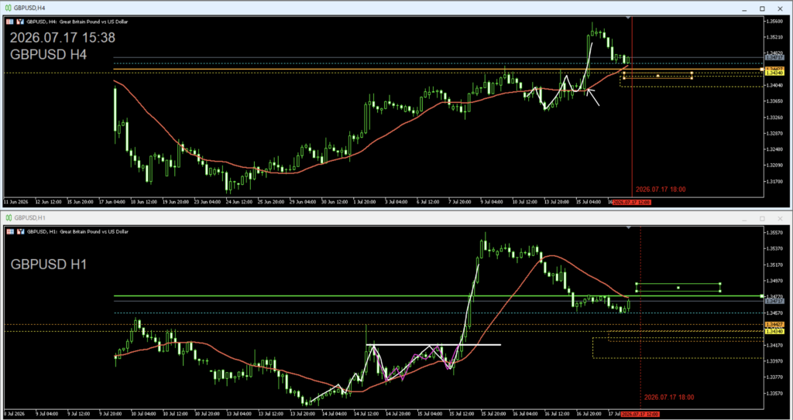Click the '2026.07.17 15:38' timestamp label
Screen dimensions: 793x420
tap(62, 38)
